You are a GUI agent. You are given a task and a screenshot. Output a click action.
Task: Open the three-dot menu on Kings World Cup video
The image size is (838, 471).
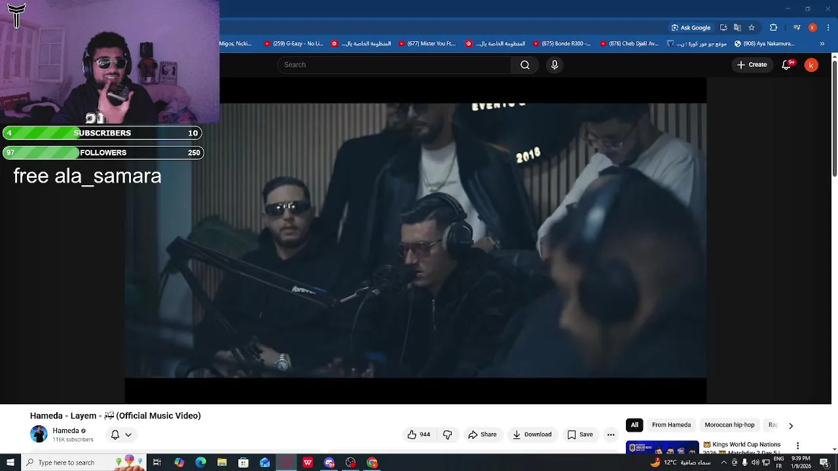(797, 445)
